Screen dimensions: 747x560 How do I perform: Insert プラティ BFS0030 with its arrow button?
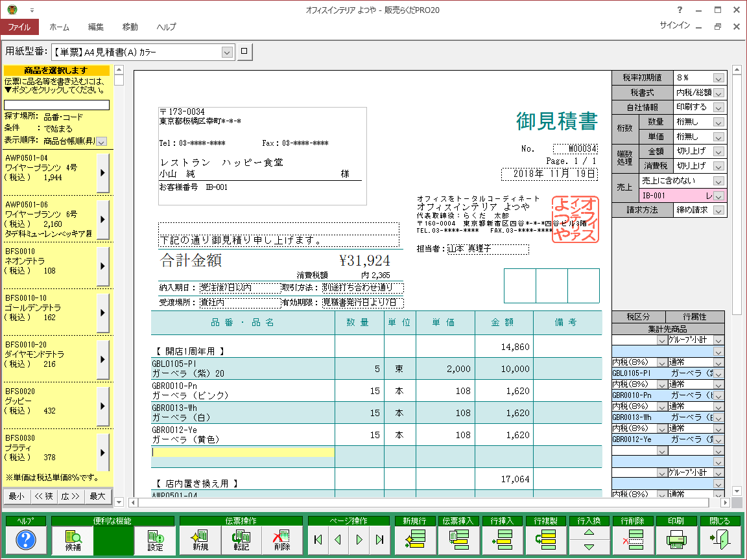pyautogui.click(x=102, y=452)
